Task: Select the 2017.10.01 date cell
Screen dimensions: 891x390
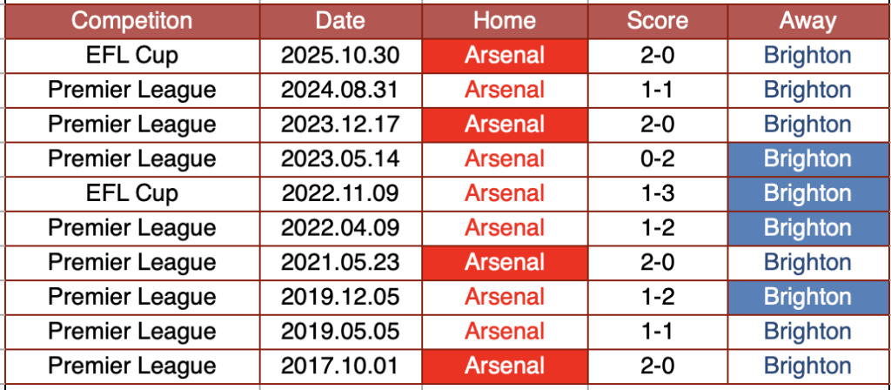Action: coord(340,366)
